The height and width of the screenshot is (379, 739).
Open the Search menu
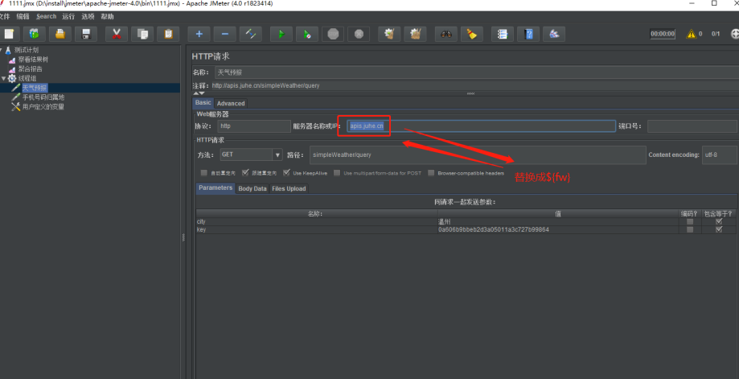pyautogui.click(x=46, y=17)
